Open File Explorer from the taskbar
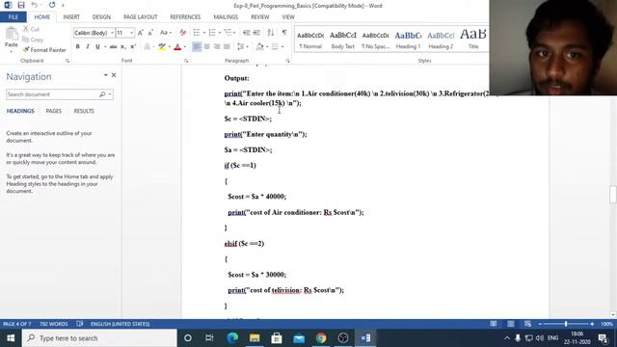 click(255, 338)
